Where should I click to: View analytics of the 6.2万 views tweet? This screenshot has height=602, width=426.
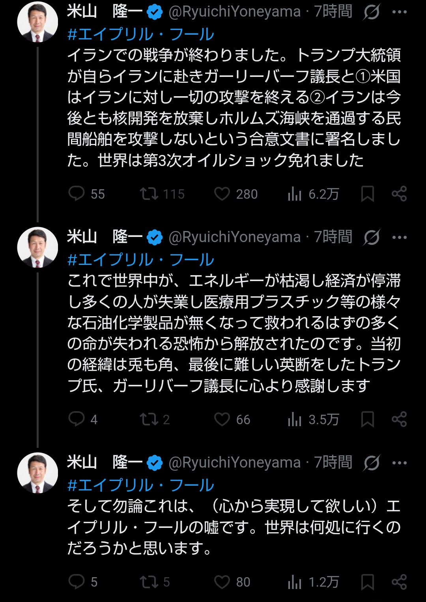[295, 194]
